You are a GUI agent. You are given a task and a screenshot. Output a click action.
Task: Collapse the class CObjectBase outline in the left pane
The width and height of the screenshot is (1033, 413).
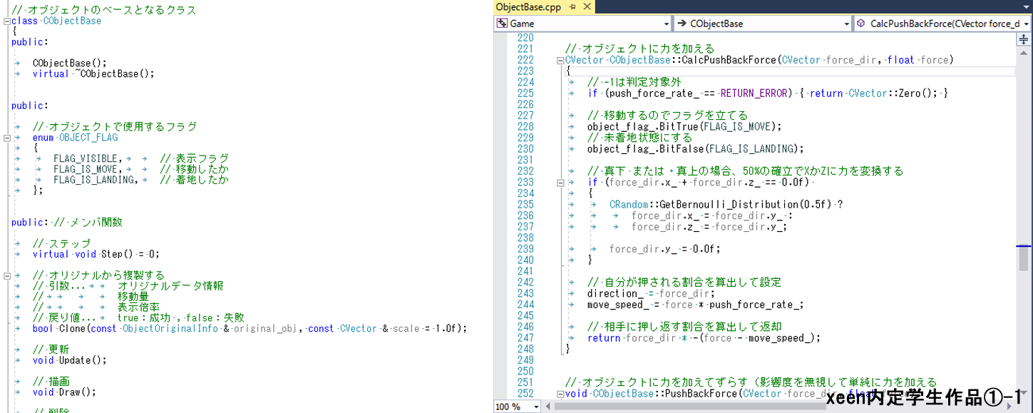7,21
